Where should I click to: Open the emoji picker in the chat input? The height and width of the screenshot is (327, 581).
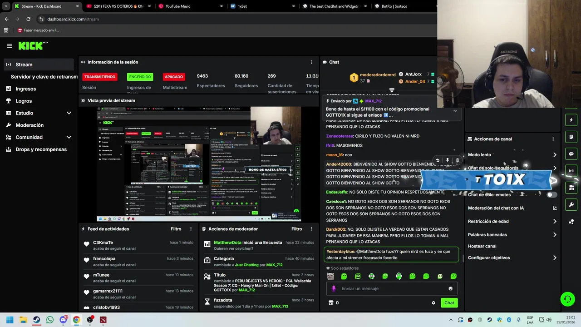(x=450, y=288)
